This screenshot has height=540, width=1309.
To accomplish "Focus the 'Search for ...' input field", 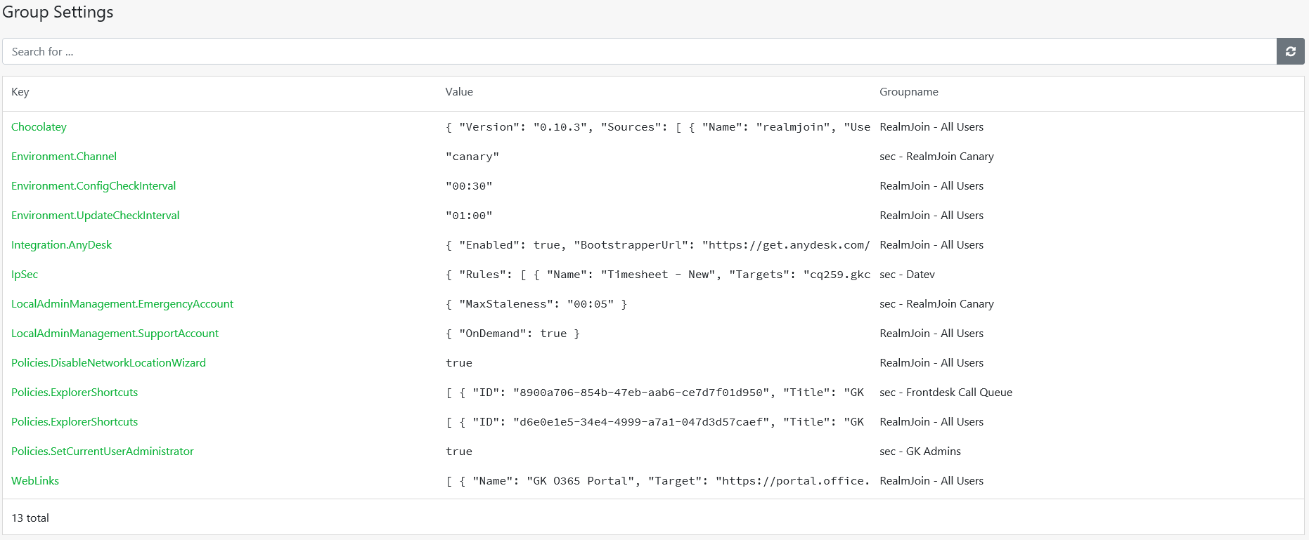I will coord(640,51).
